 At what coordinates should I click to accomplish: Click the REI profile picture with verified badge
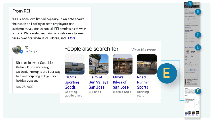[x=17, y=49]
